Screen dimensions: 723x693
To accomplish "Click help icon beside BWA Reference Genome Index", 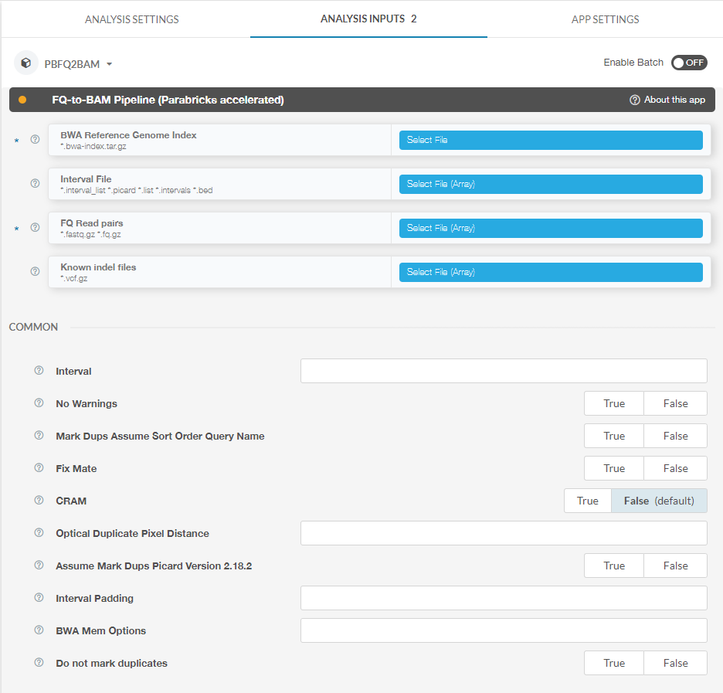I will pyautogui.click(x=35, y=140).
